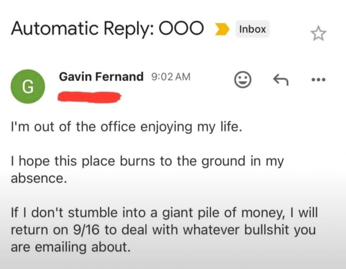The image size is (346, 269).
Task: Open sender Gavin Fernand's name
Action: (101, 77)
